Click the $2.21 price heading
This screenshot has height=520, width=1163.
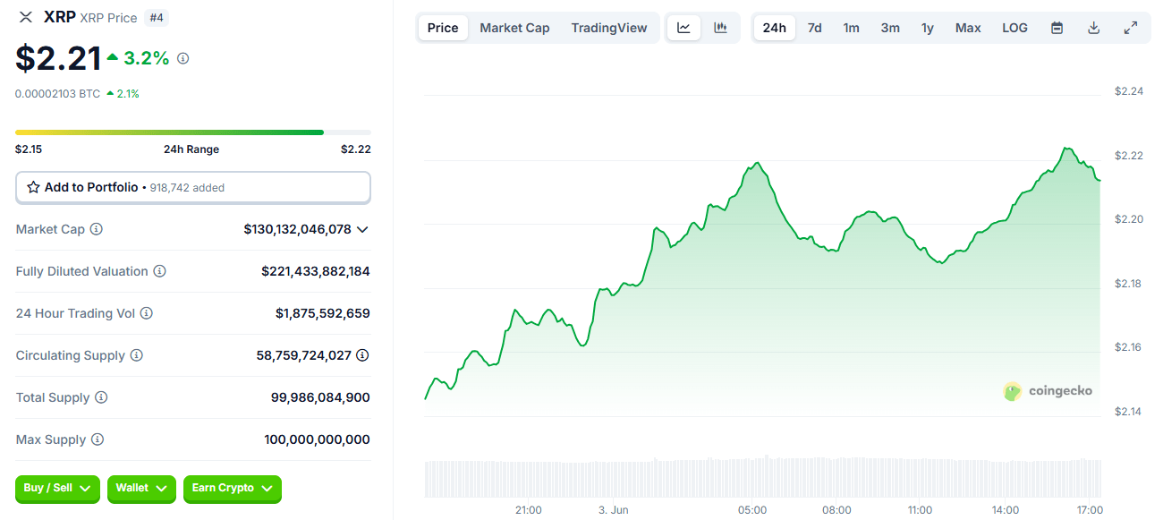click(58, 59)
